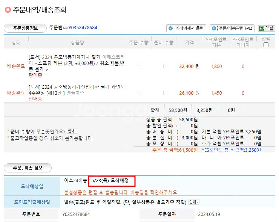This screenshot has width=279, height=222.
Task: Click the price 32,400 원
Action: (x=189, y=66)
